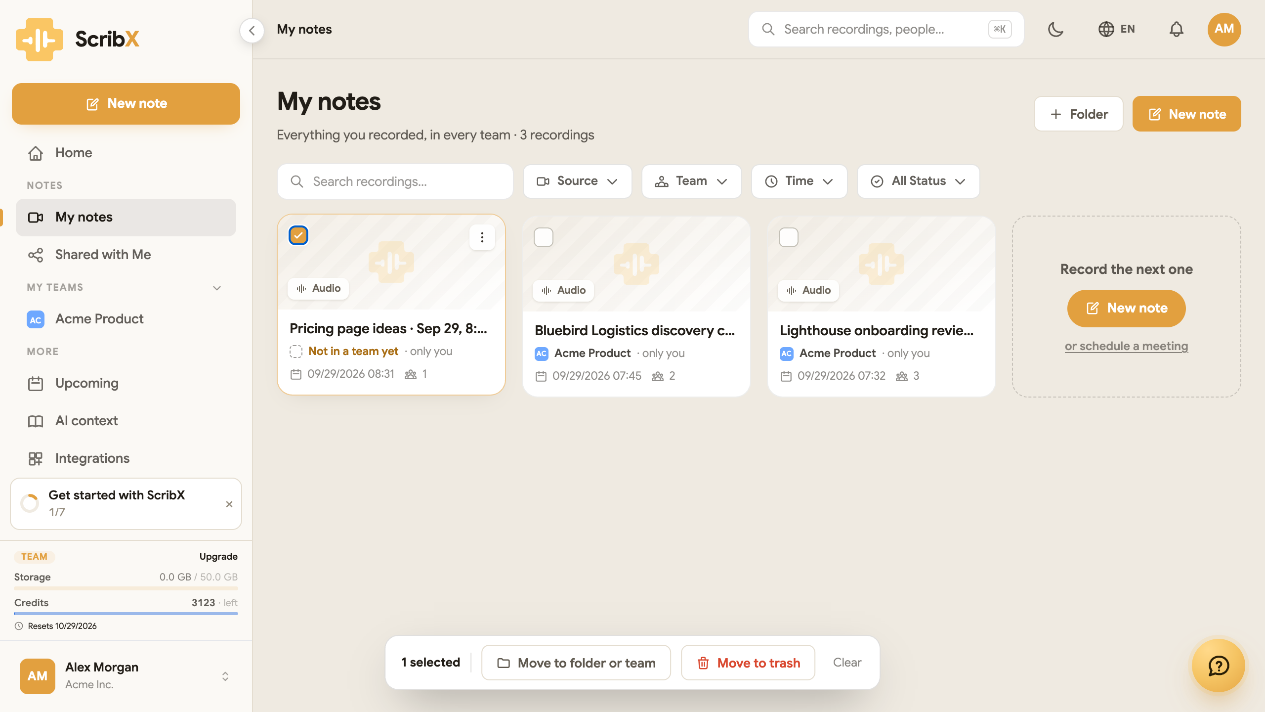Click the participants icon on the Lighthouse card

click(902, 376)
